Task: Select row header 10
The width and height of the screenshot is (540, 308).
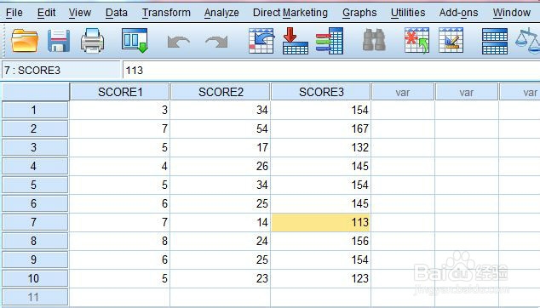Action: (35, 278)
